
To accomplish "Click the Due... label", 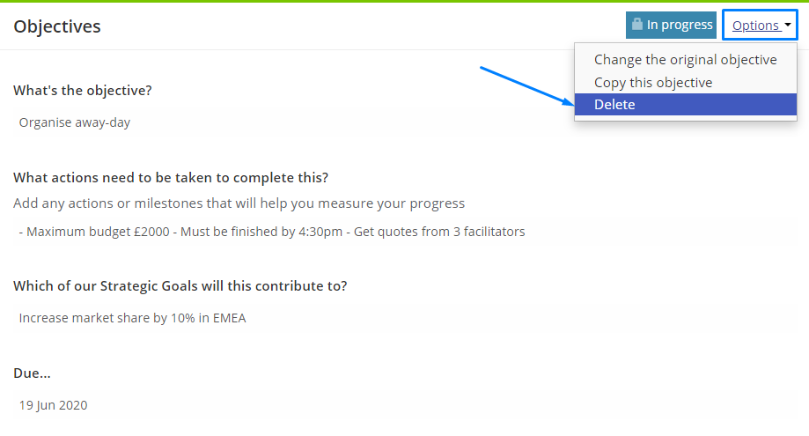I will [32, 373].
